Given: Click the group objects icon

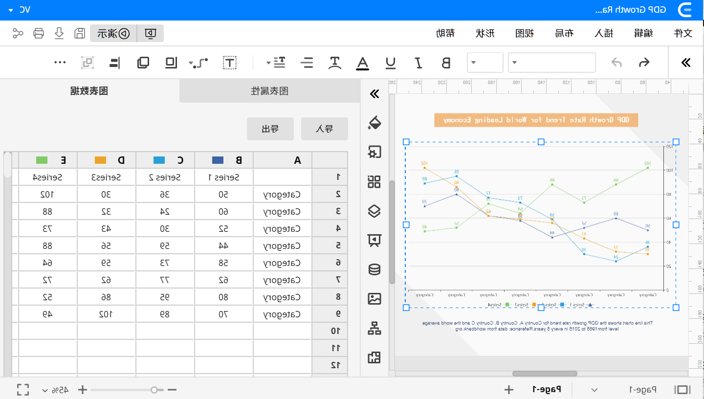Looking at the screenshot, I should pyautogui.click(x=88, y=63).
